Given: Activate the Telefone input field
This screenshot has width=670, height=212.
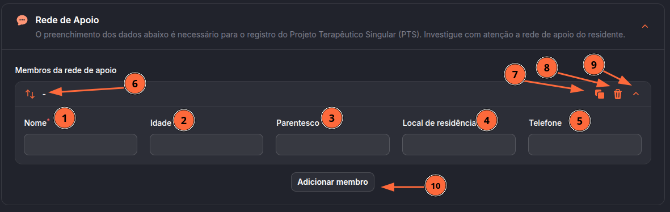Looking at the screenshot, I should click(585, 145).
